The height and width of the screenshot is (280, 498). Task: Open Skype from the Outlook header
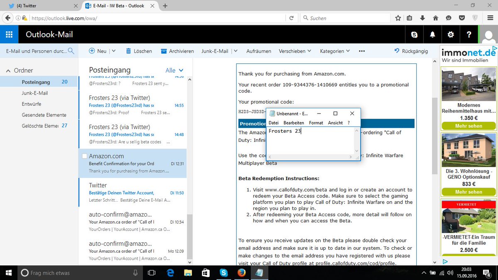coord(414,35)
